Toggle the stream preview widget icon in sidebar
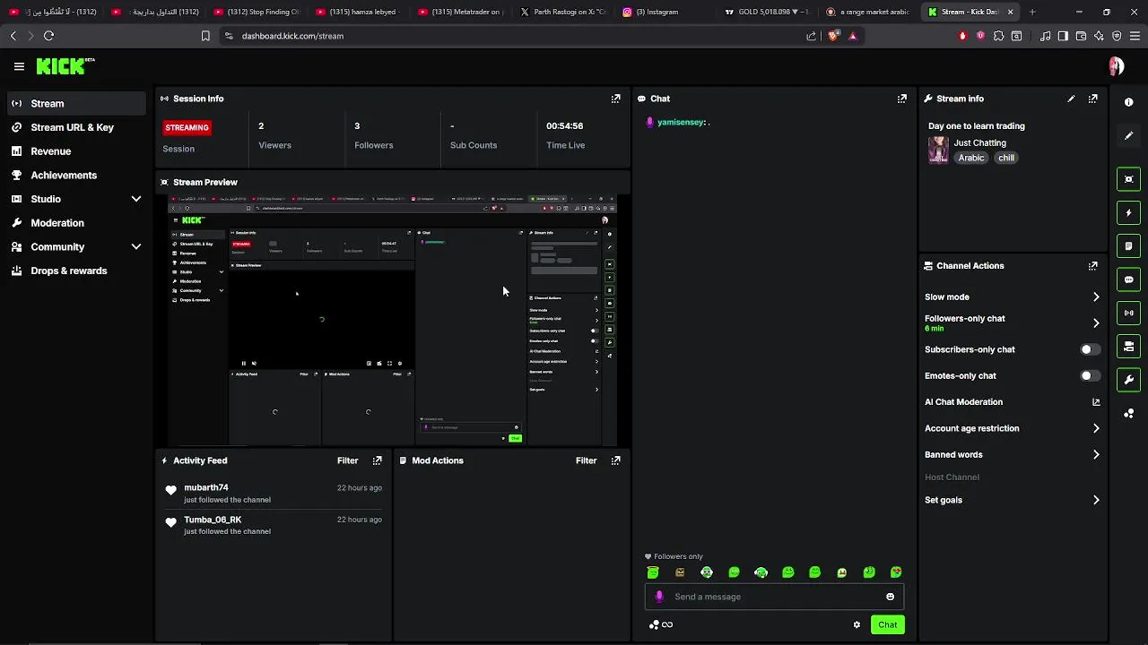The width and height of the screenshot is (1148, 645). tap(1128, 179)
